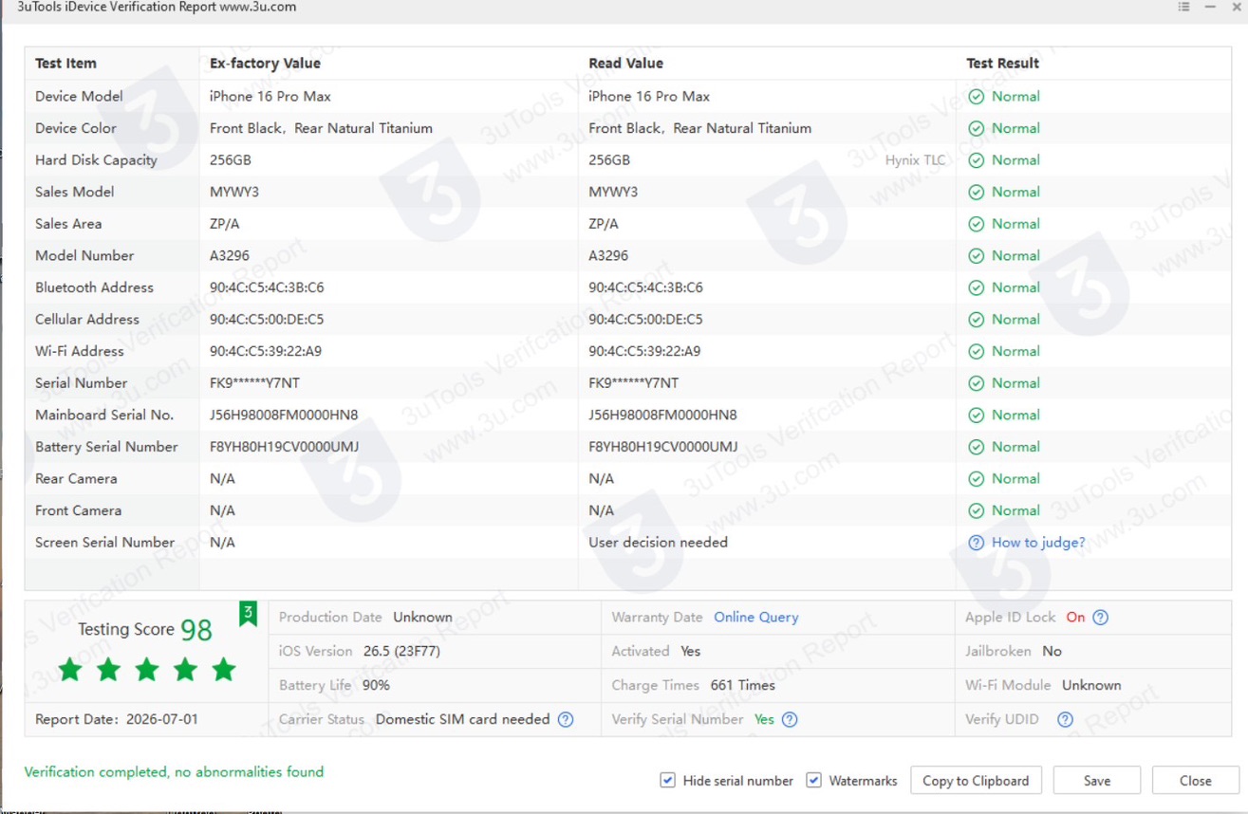
Task: Click the Close button at bottom right
Action: pyautogui.click(x=1196, y=781)
